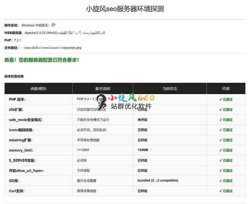The width and height of the screenshot is (250, 204).
Task: Click 已通过 result in allow_url_fopen row
Action: pos(226,171)
